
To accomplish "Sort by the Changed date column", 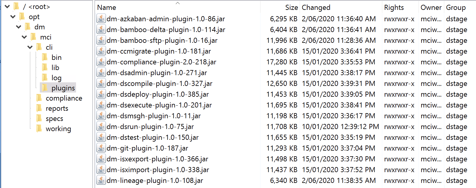I will pyautogui.click(x=316, y=7).
